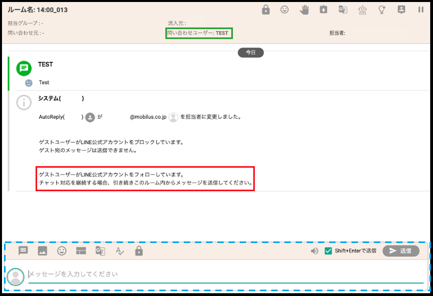Screen dimensions: 433x296
Task: Click the raised hand icon
Action: 304,10
